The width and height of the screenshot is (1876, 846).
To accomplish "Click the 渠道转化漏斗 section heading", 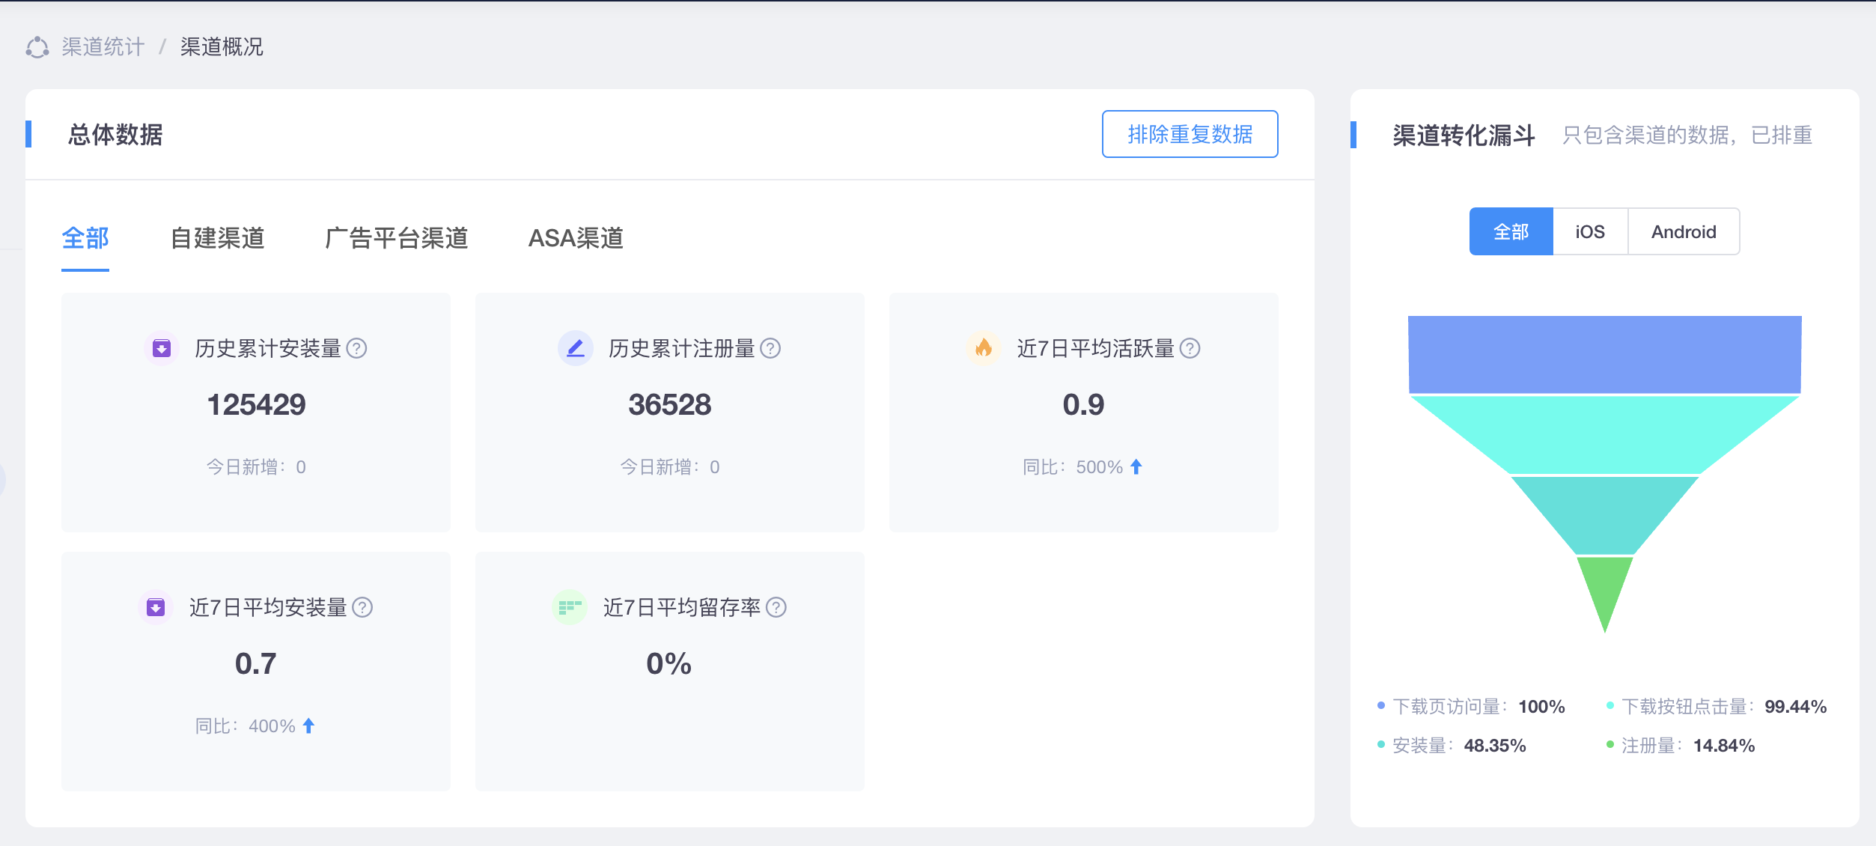I will pyautogui.click(x=1464, y=136).
